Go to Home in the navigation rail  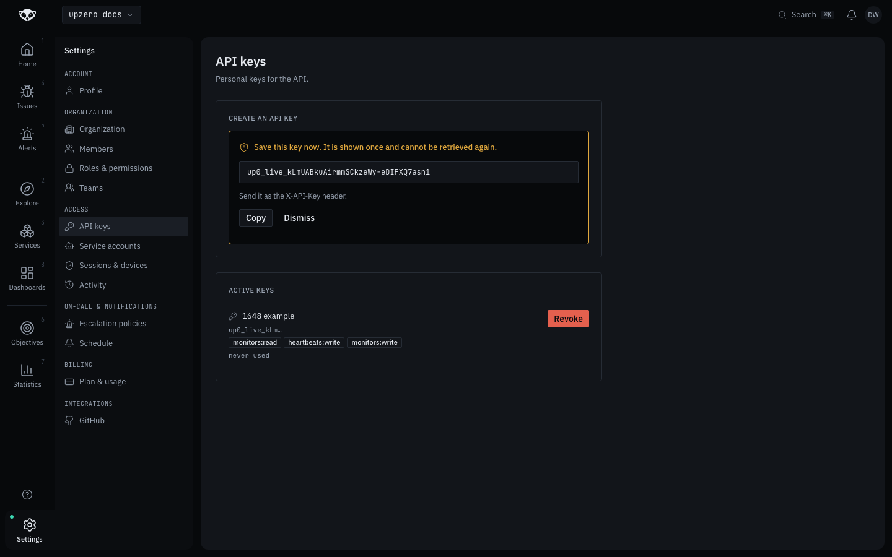27,54
